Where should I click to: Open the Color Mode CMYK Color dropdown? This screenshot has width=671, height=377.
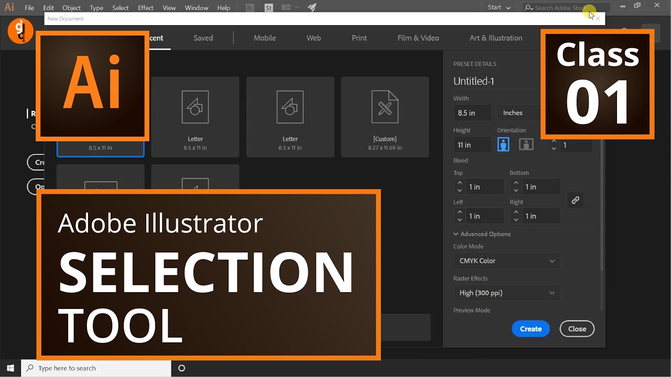[506, 261]
